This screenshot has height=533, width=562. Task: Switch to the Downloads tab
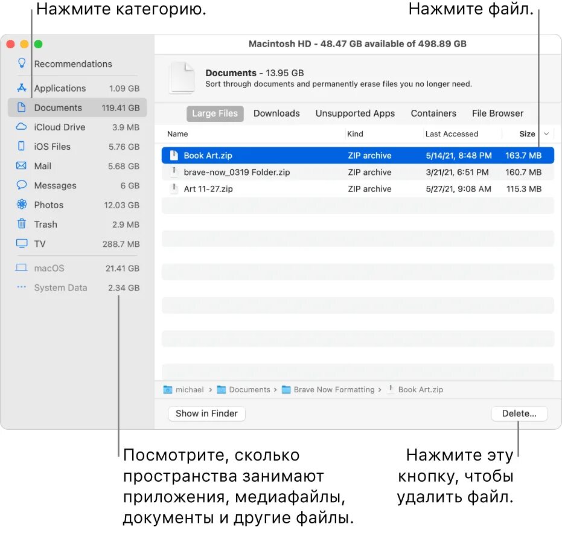tap(276, 113)
